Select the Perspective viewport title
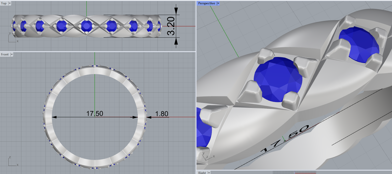This screenshot has width=392, height=174. click(206, 3)
